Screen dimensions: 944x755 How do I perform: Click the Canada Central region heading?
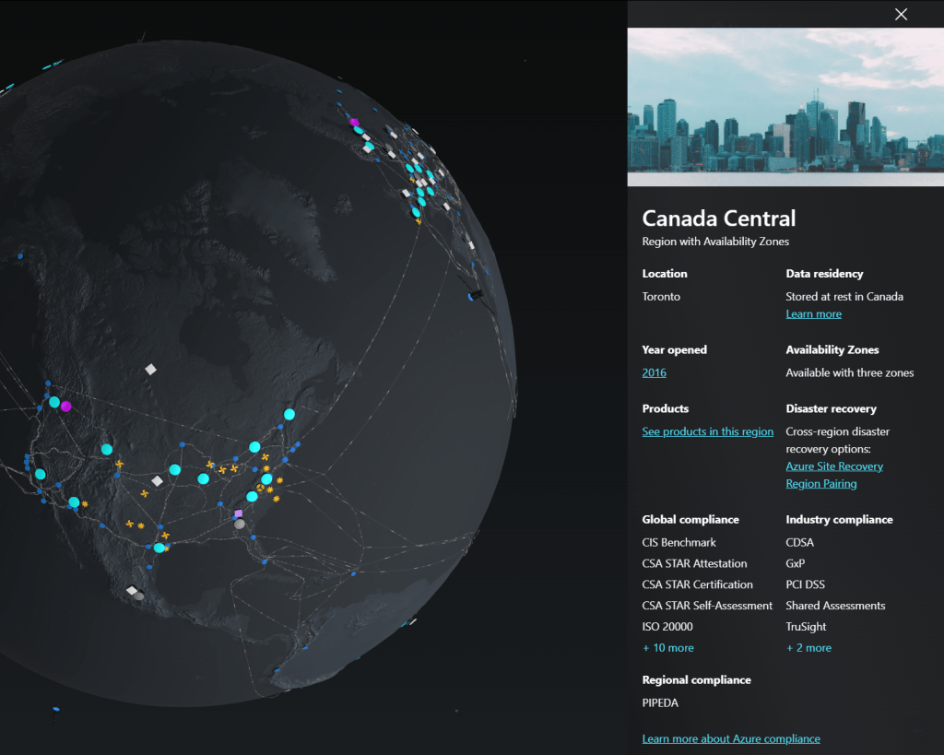pyautogui.click(x=718, y=218)
